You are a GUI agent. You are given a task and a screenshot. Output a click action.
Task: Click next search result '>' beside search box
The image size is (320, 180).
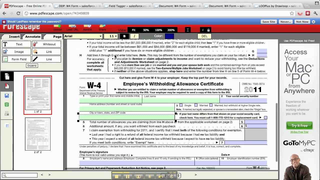(x=49, y=175)
